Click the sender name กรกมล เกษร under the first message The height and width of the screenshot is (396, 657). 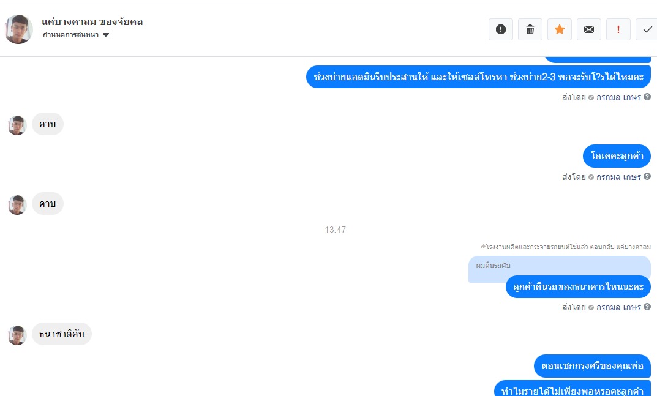click(618, 98)
